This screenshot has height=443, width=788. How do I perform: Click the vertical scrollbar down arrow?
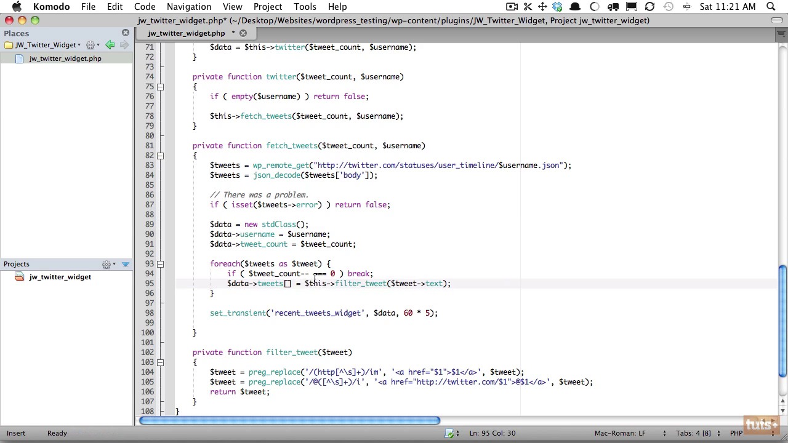[782, 411]
